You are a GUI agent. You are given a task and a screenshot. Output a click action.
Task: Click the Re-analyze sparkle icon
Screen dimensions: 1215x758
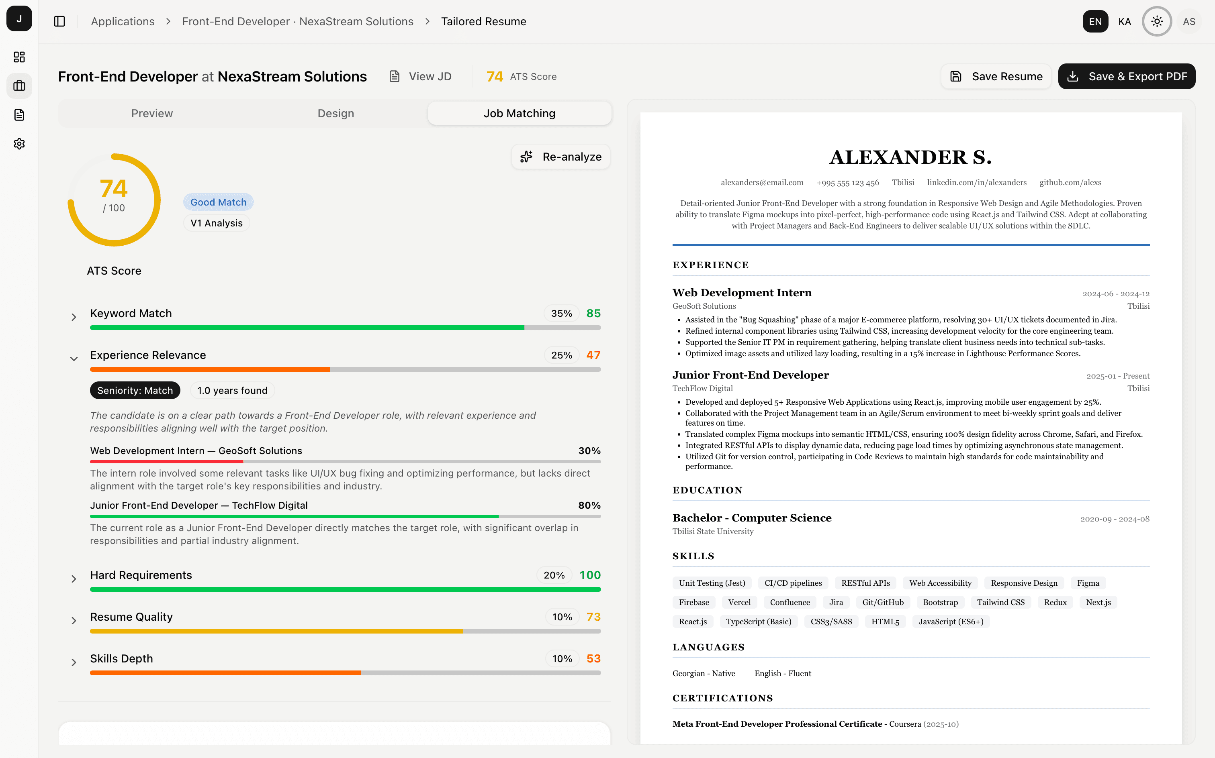point(526,157)
